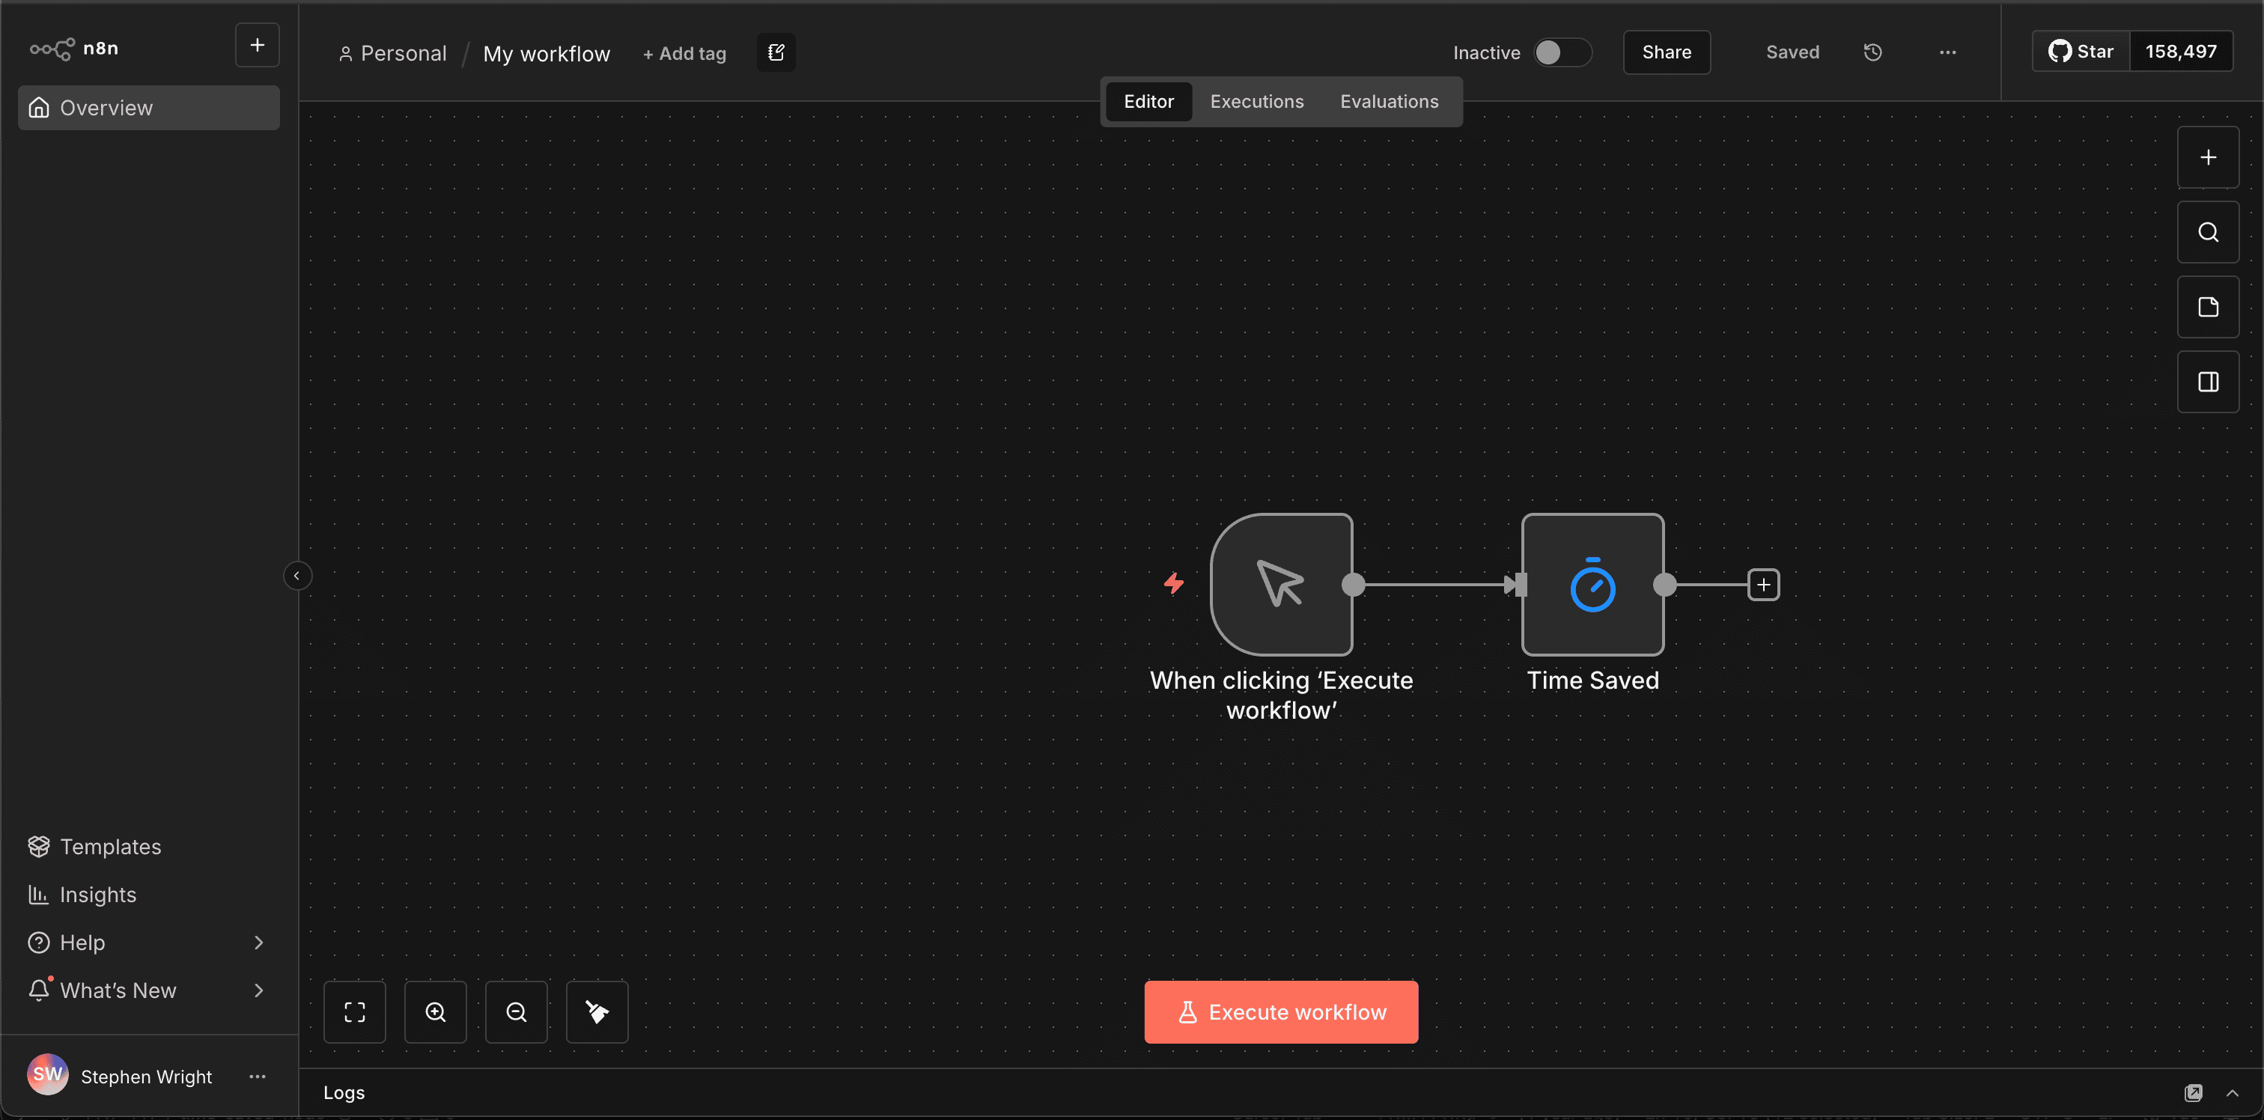Open the add node panel plus icon
Viewport: 2264px width, 1120px height.
tap(2207, 157)
